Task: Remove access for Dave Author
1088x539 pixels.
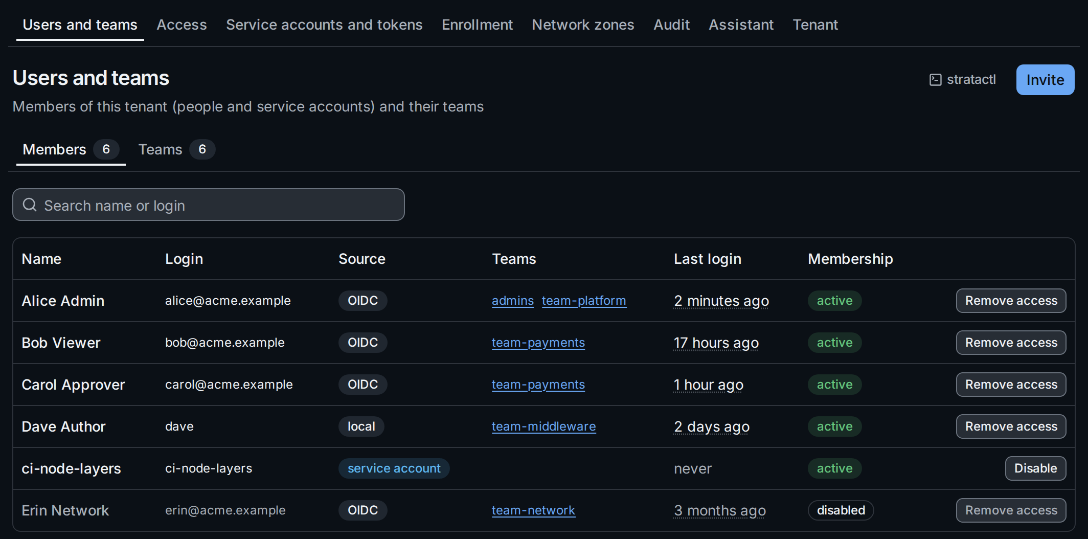Action: [1011, 426]
